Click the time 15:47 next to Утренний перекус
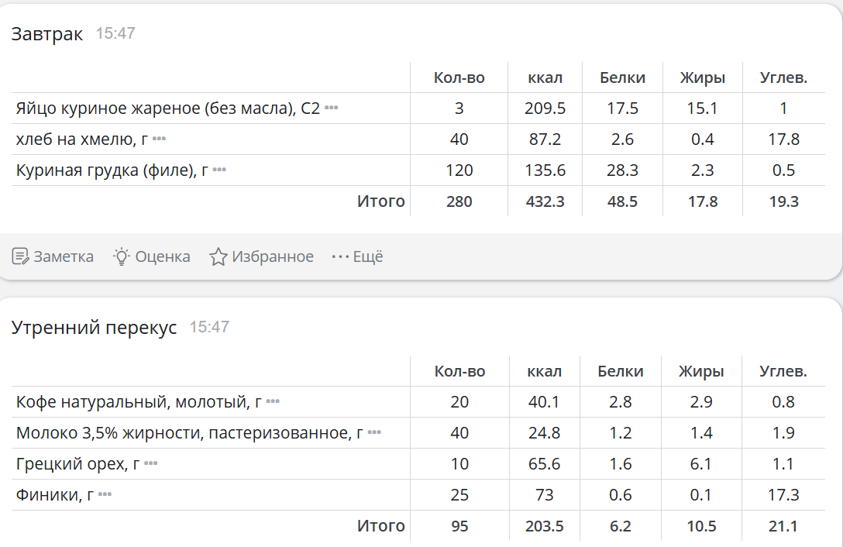843x547 pixels. 209,327
